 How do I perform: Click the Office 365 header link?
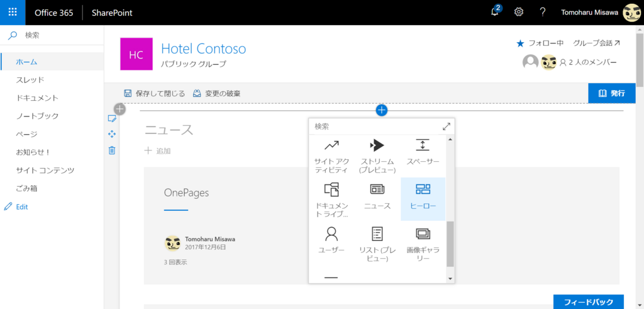(x=54, y=13)
